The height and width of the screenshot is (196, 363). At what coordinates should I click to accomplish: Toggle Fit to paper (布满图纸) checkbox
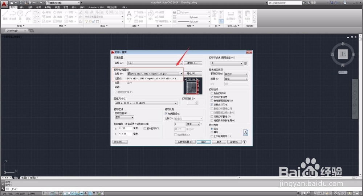pyautogui.click(x=166, y=114)
